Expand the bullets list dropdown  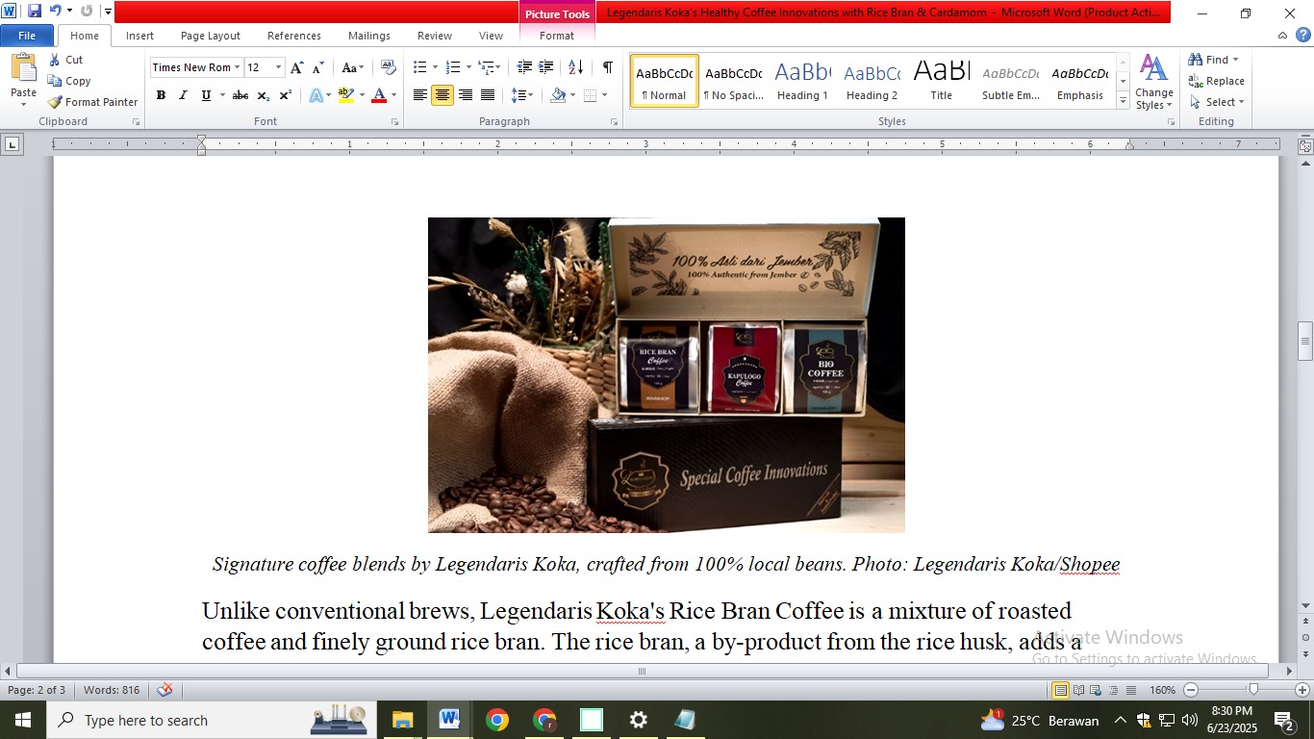click(435, 67)
